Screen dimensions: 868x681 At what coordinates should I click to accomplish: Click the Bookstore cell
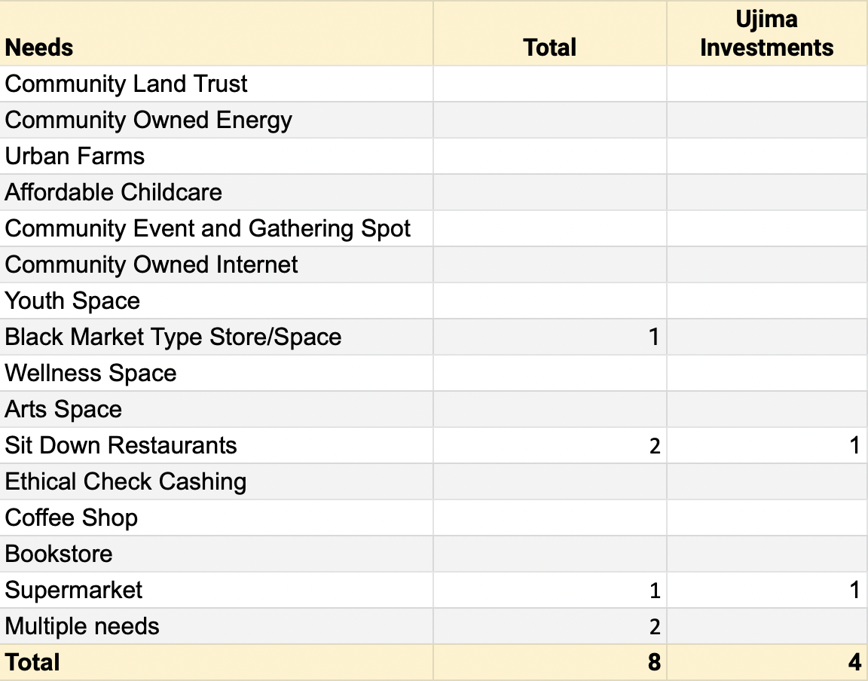coord(59,554)
